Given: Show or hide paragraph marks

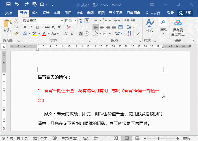Looking at the screenshot, I should pyautogui.click(x=138, y=34).
